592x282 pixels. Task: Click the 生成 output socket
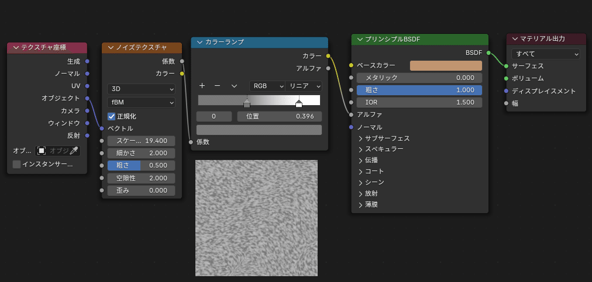pos(87,61)
